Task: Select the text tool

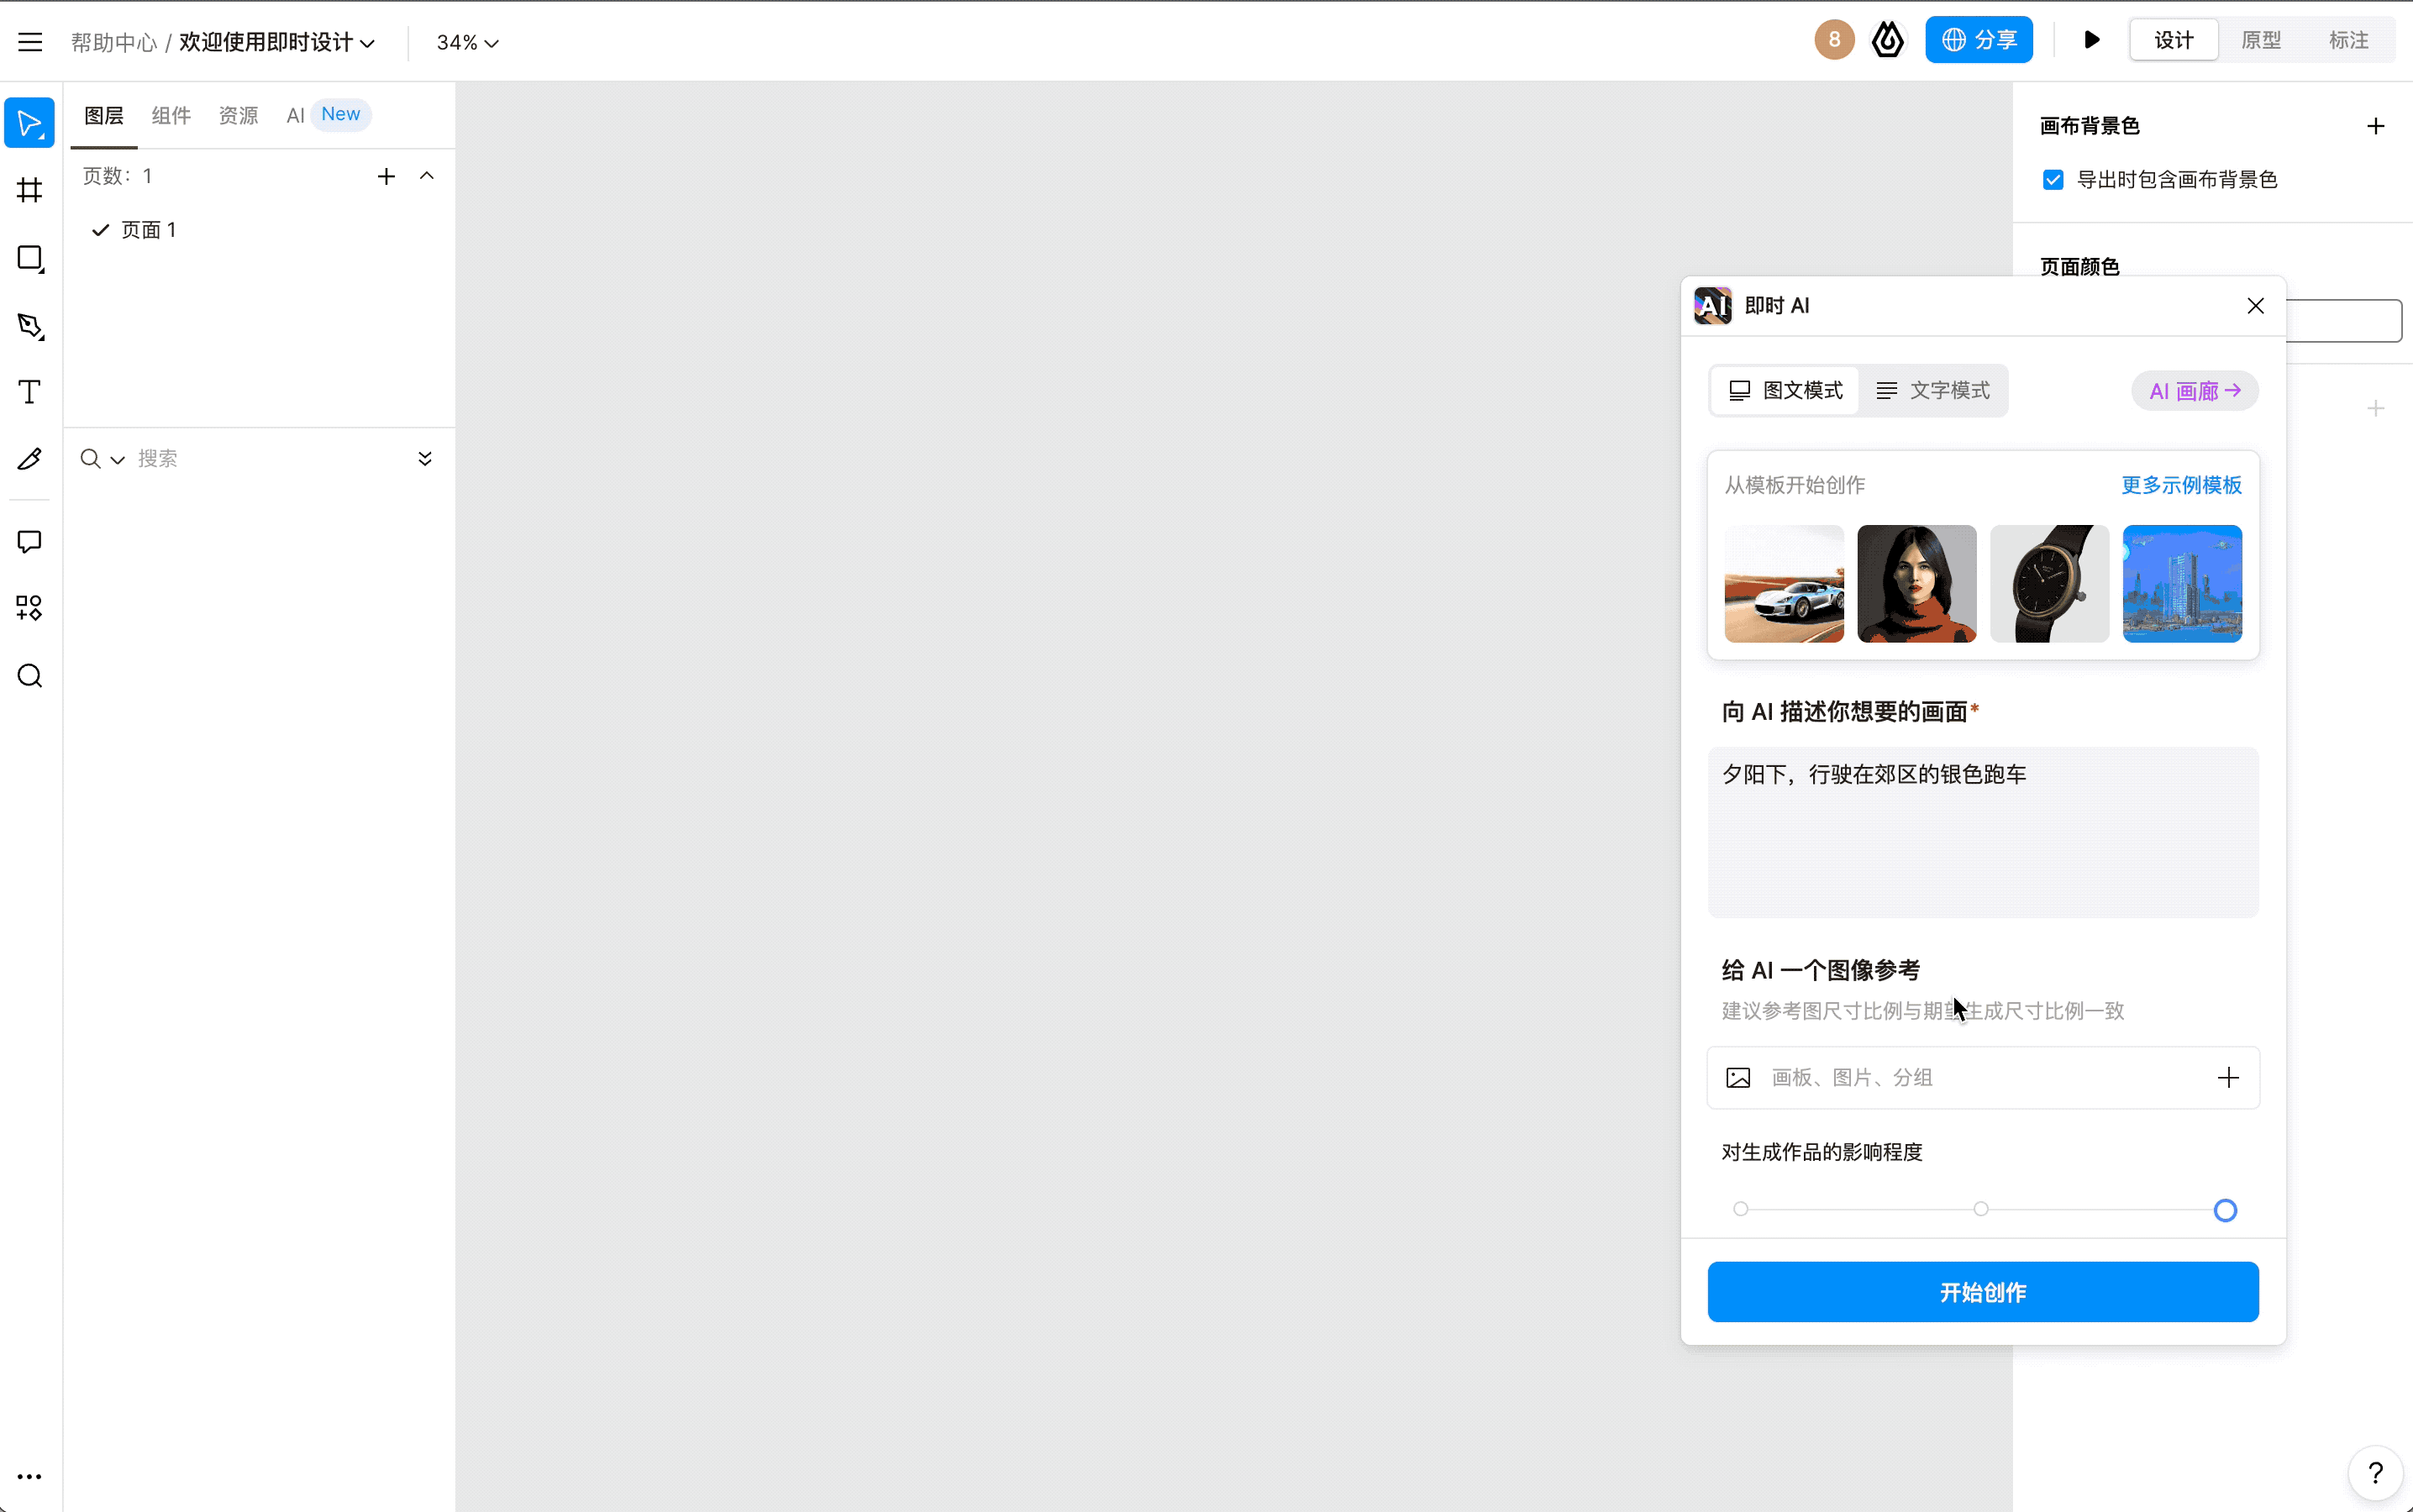Action: 29,392
